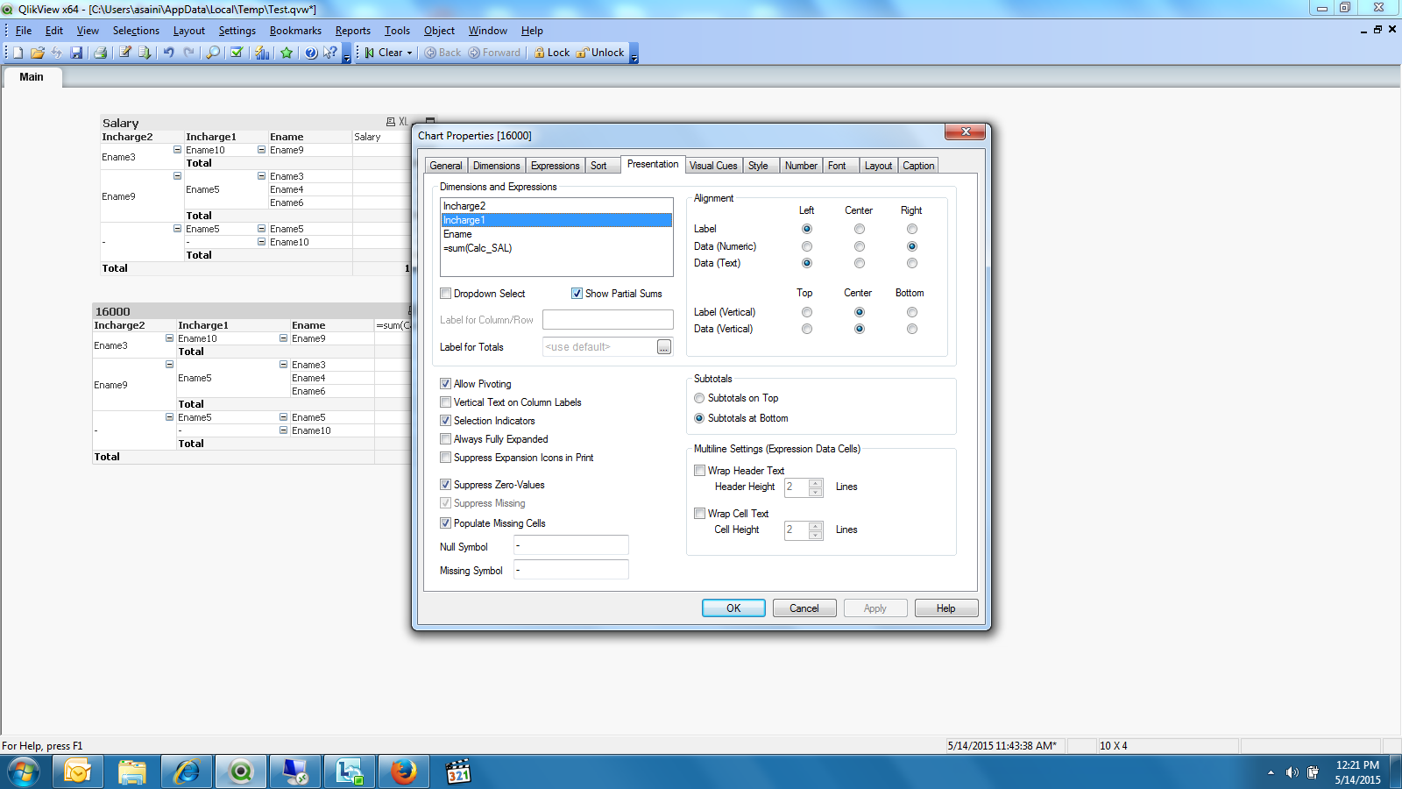Viewport: 1402px width, 789px height.
Task: Launch Internet Explorer from the taskbar
Action: [x=187, y=771]
